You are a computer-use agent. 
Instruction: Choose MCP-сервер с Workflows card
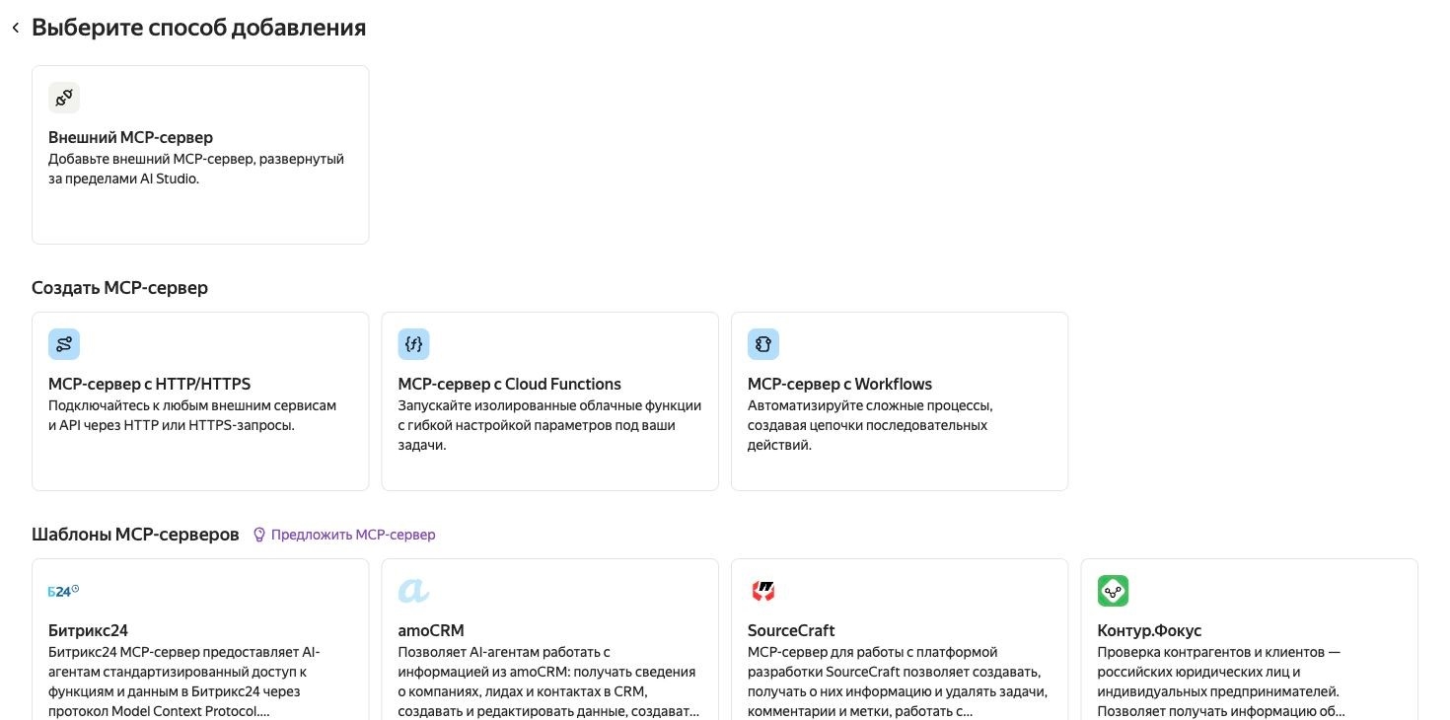[900, 401]
